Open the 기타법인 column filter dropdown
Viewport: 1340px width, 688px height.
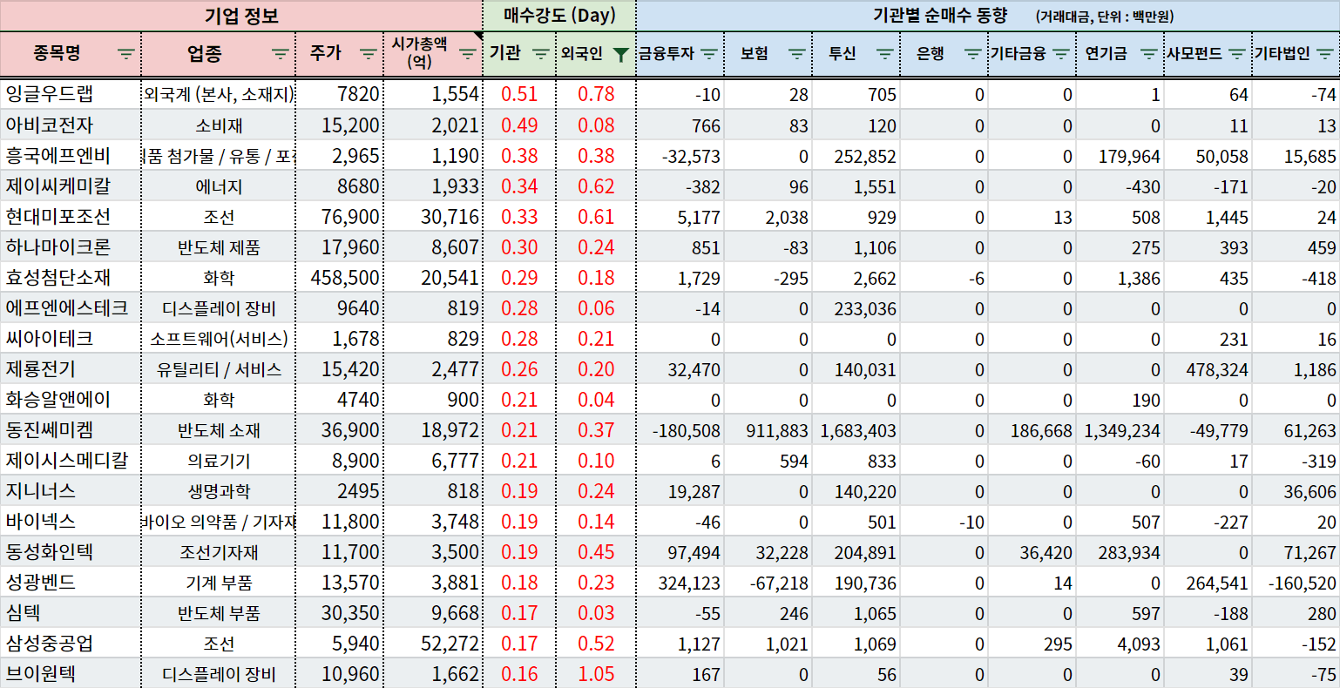click(1325, 54)
